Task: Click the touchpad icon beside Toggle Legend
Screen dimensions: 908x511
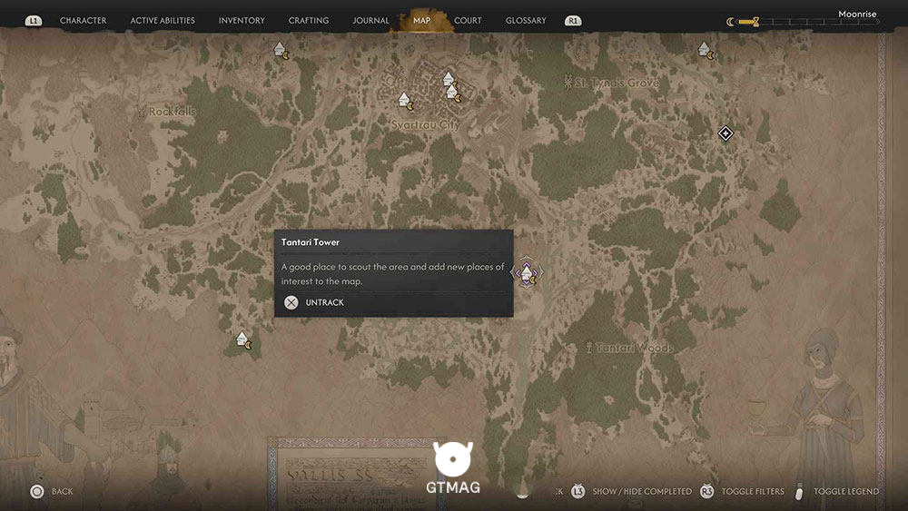Action: point(800,491)
